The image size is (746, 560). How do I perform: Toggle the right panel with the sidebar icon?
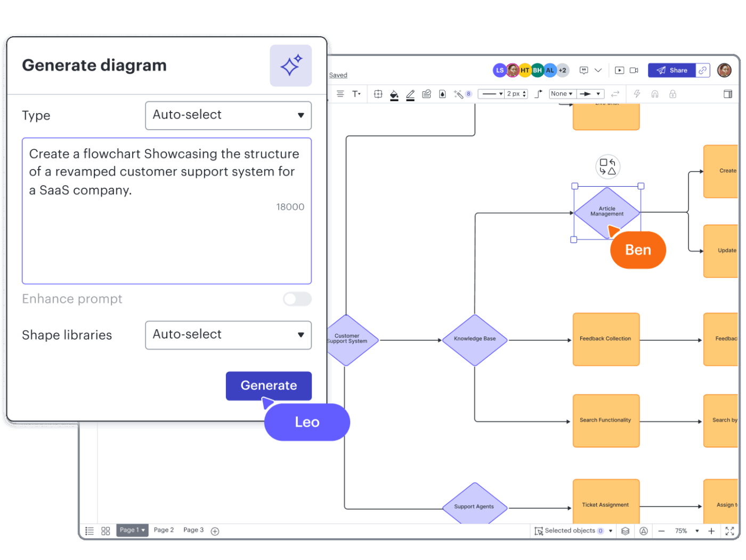(727, 94)
